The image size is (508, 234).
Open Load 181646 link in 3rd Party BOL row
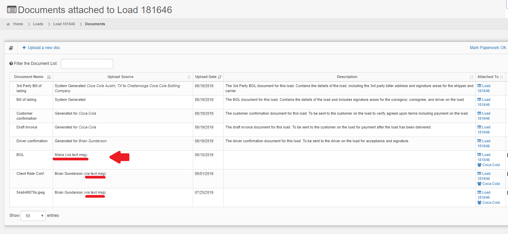pyautogui.click(x=484, y=88)
